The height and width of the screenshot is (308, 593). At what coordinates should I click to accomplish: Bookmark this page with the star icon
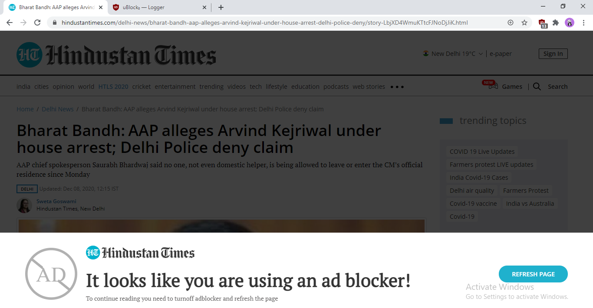(524, 23)
